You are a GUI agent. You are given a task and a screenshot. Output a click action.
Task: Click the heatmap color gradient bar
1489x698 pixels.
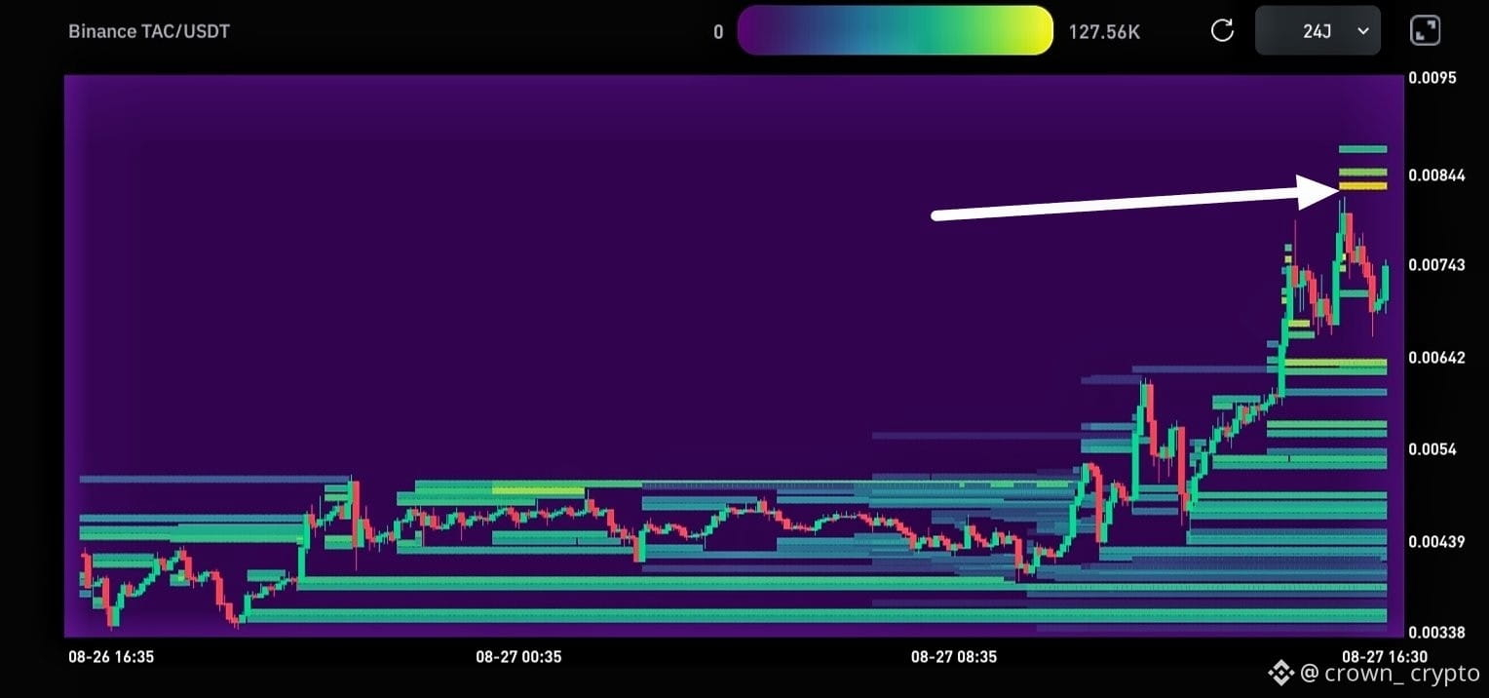pyautogui.click(x=896, y=30)
